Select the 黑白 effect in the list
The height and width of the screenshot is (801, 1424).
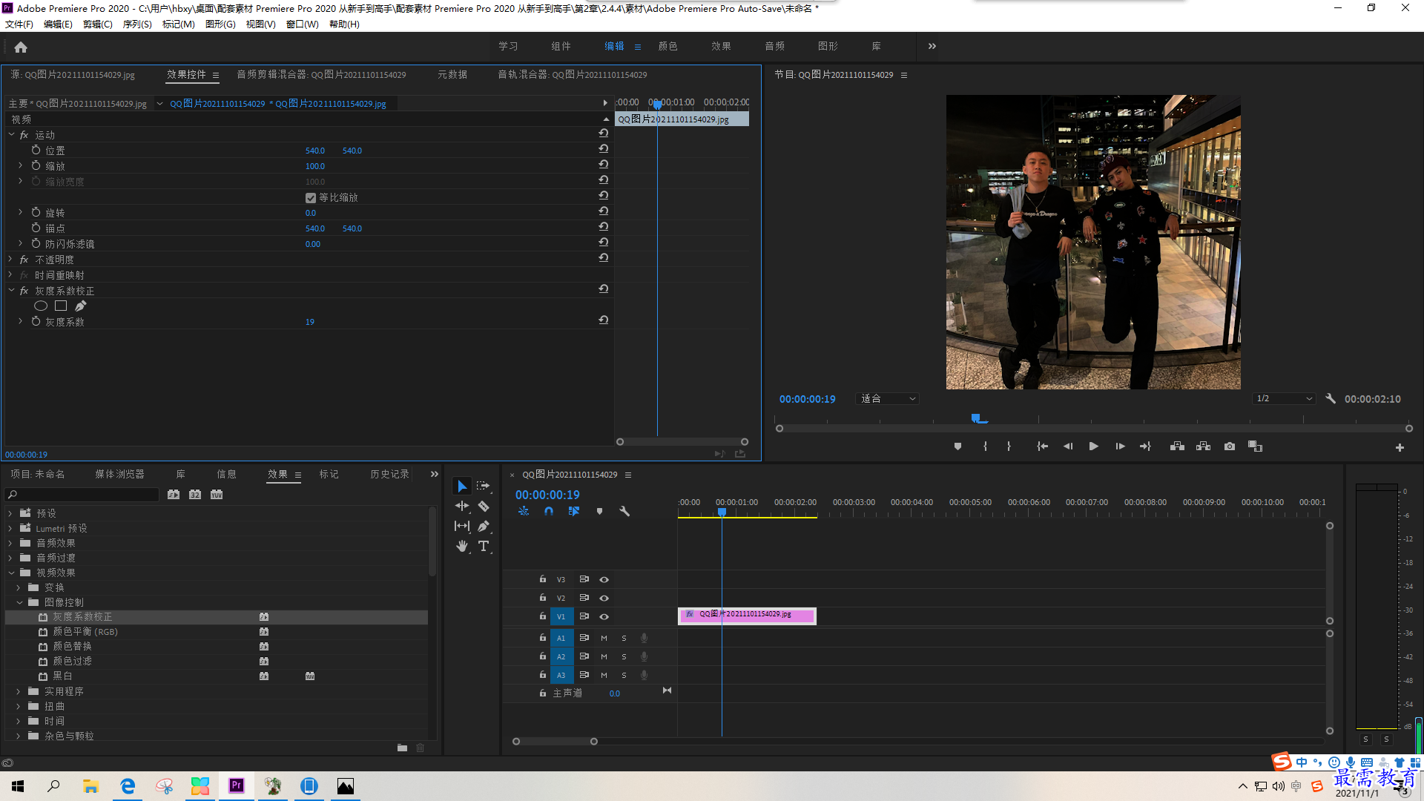pos(62,676)
